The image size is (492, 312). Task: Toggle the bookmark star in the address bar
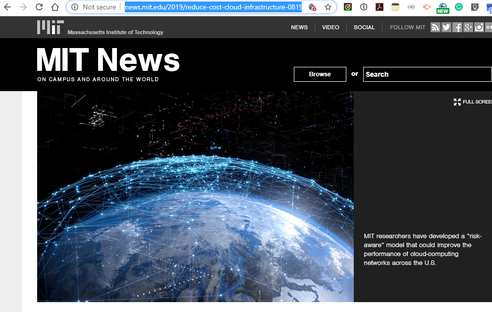[x=328, y=7]
